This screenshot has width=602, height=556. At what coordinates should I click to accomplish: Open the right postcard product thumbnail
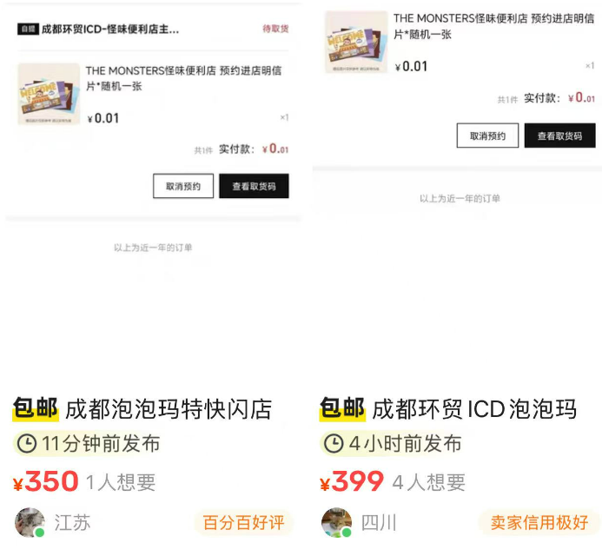pos(356,42)
